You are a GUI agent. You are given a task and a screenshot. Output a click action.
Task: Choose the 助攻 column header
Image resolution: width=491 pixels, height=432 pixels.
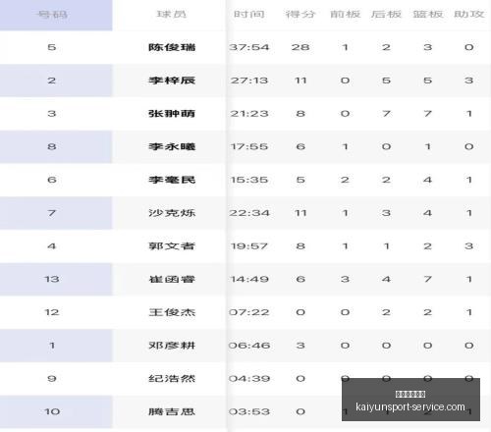point(468,15)
